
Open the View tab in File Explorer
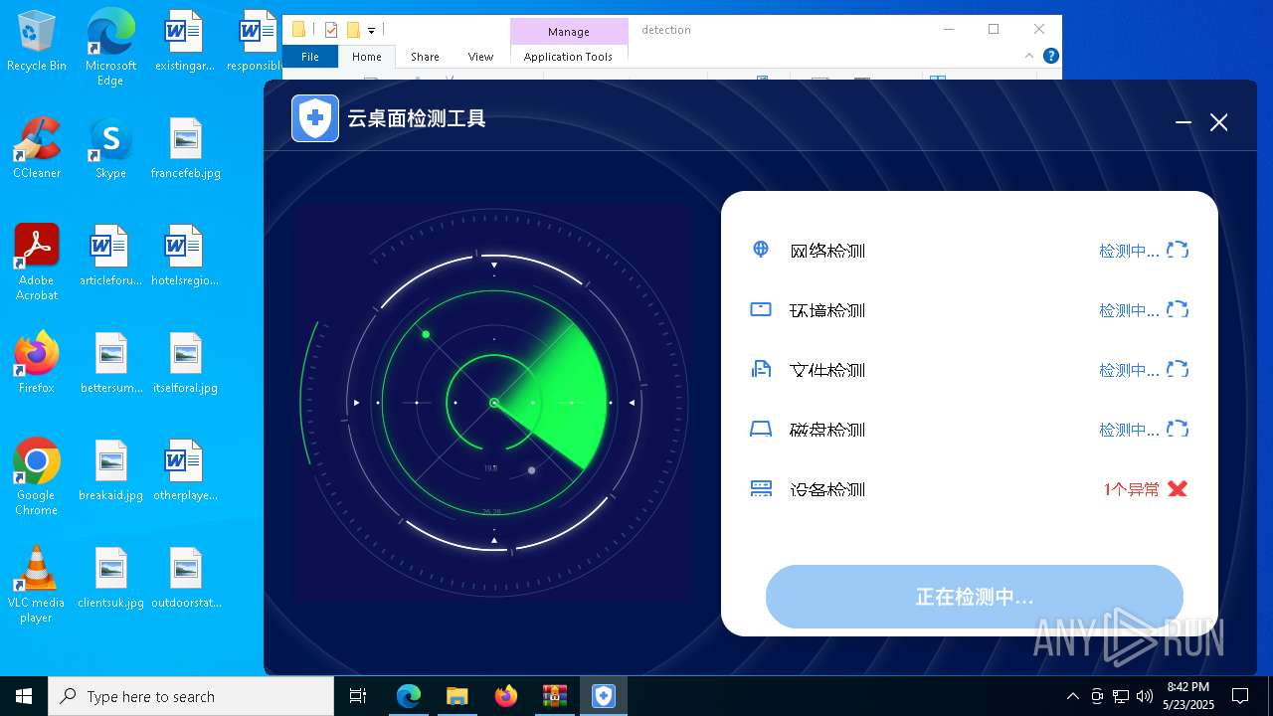[x=480, y=57]
